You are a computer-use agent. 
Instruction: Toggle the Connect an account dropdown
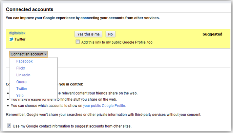28,54
